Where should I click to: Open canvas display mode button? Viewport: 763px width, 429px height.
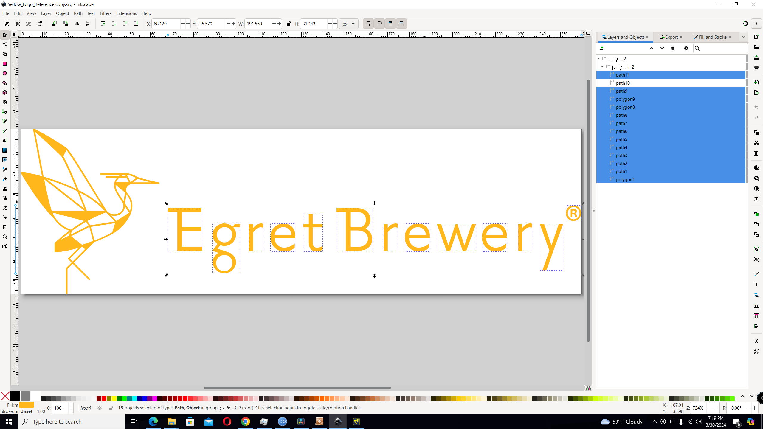[x=589, y=34]
